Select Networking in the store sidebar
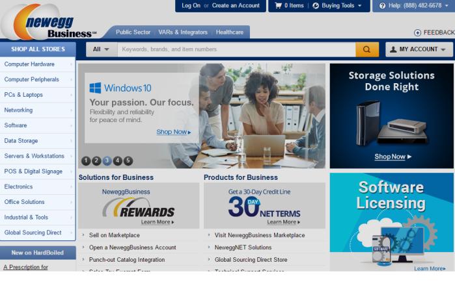 [x=38, y=110]
